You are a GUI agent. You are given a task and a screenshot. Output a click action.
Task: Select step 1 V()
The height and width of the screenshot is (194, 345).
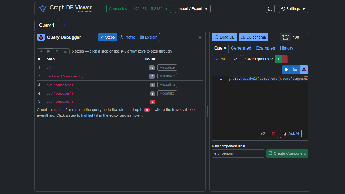(x=120, y=68)
